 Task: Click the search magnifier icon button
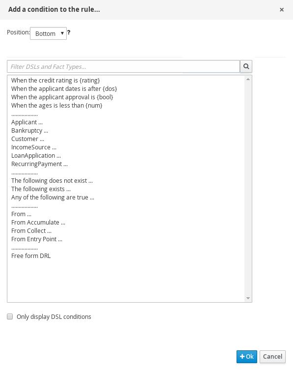pos(246,66)
